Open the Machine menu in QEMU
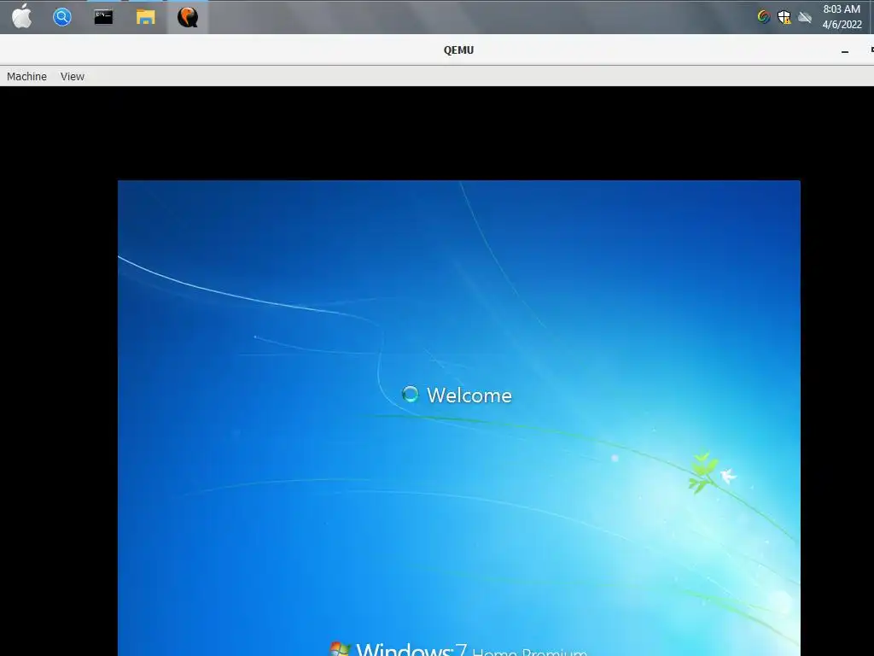Image resolution: width=874 pixels, height=656 pixels. pos(26,76)
